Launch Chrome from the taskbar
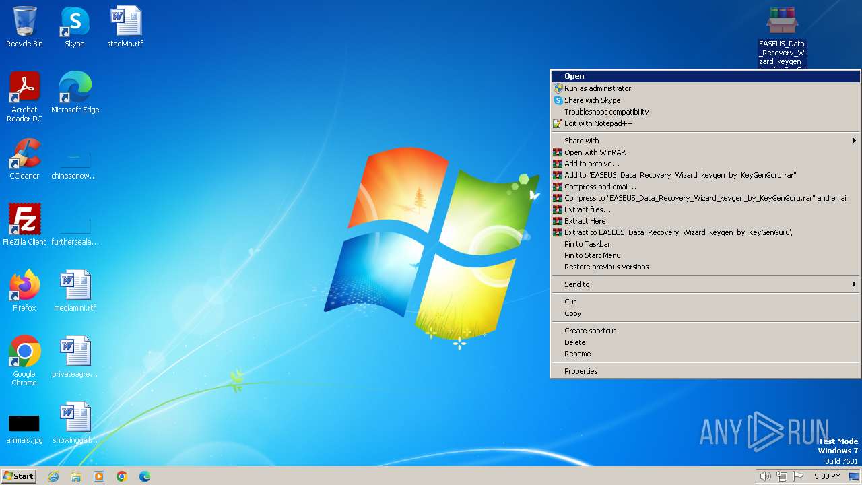This screenshot has height=485, width=862. coord(122,476)
